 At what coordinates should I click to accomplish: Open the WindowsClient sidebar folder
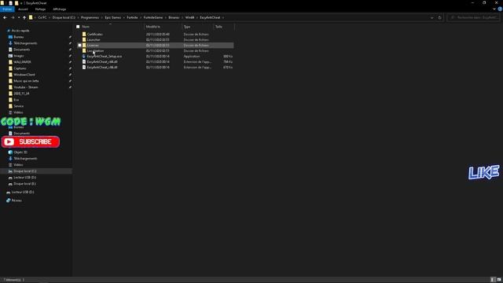point(24,75)
